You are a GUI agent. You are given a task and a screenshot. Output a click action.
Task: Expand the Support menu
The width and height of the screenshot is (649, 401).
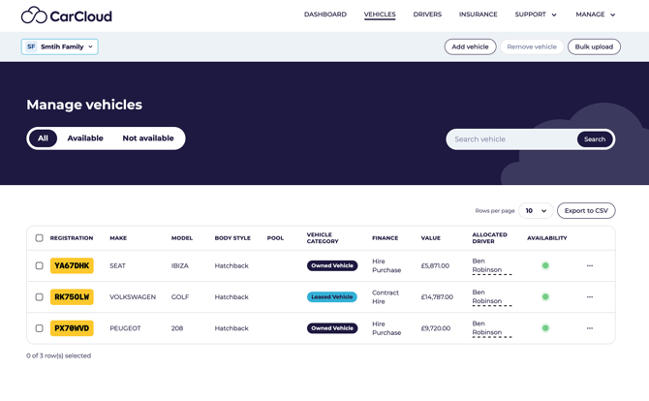536,15
